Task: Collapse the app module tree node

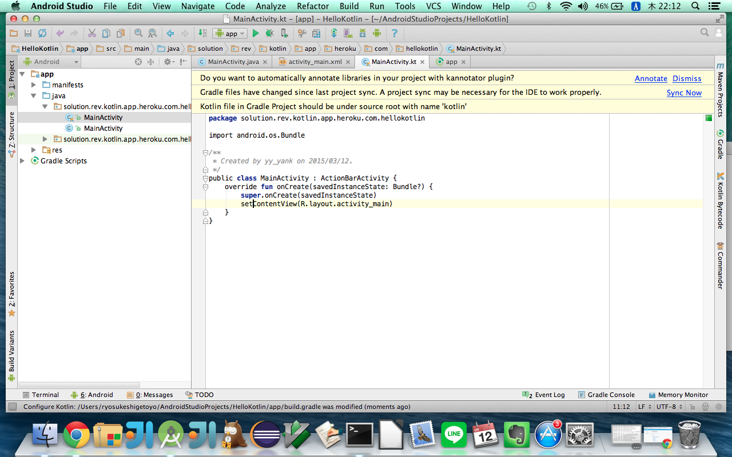Action: pos(22,74)
